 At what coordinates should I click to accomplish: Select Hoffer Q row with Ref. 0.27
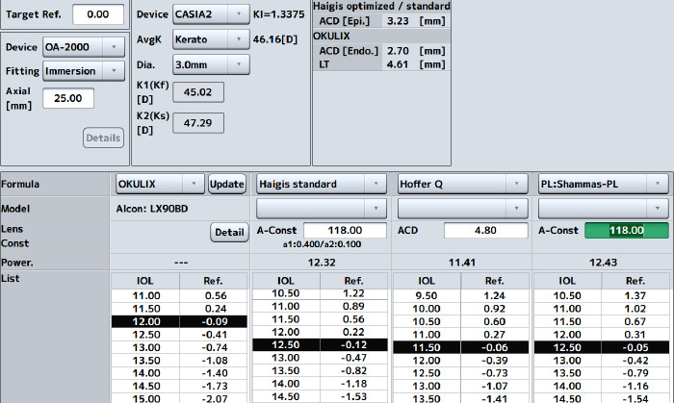(461, 335)
